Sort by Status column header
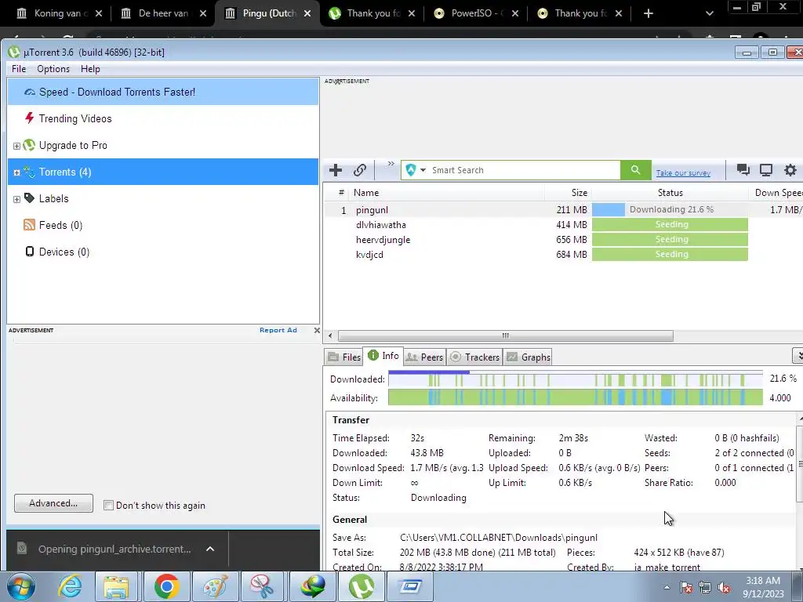 670,193
